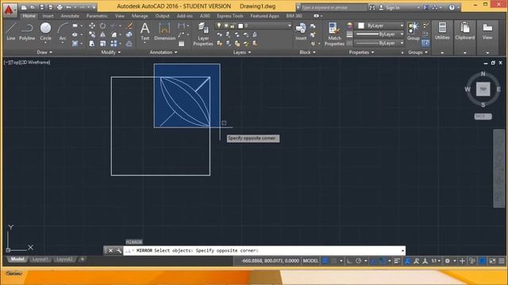508x285 pixels.
Task: Select the Copy tool in Modify panel
Action: coord(92,35)
